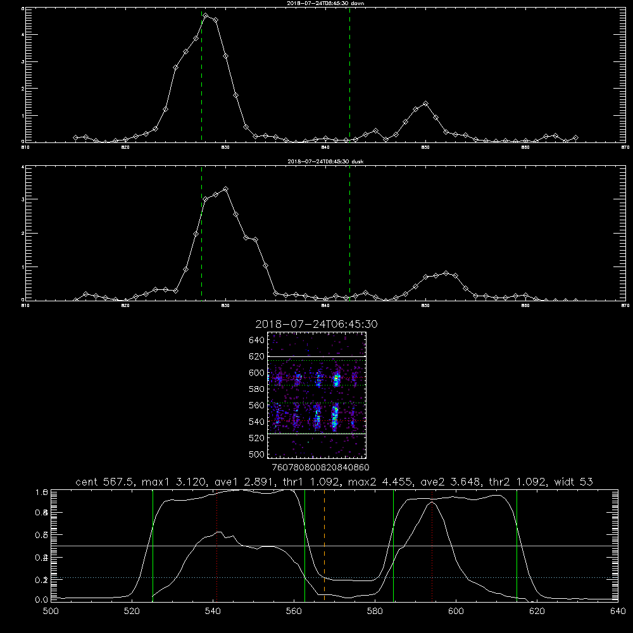This screenshot has width=633, height=633.
Task: Click the dawn plot green dashed line near 842
Action: coord(349,75)
